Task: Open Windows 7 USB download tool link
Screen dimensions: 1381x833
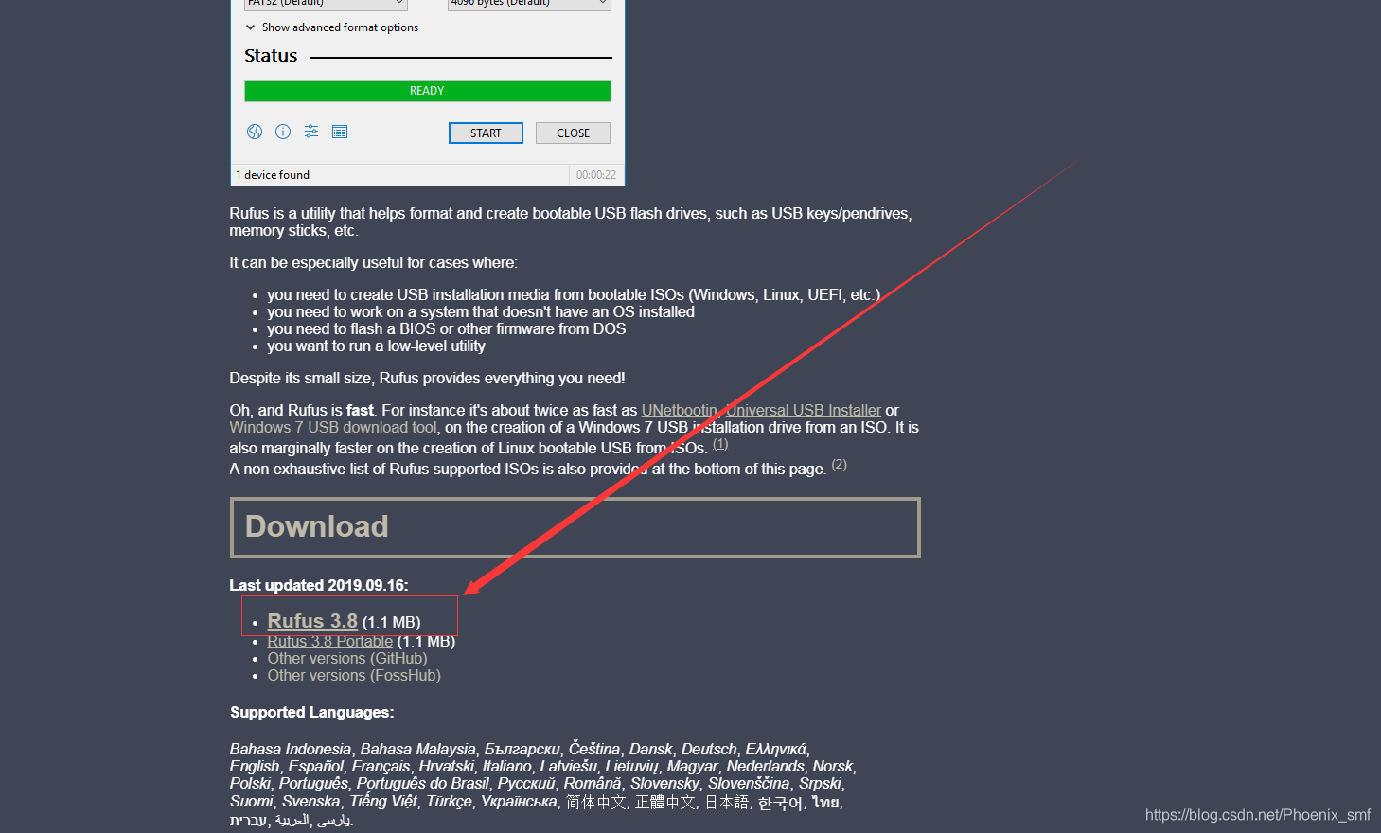Action: pos(333,427)
